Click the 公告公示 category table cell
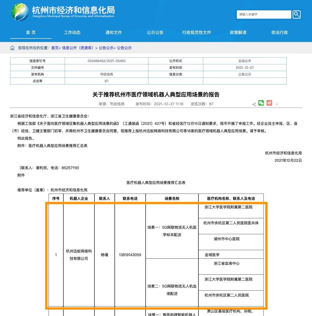This screenshot has width=312, height=316. coord(245,74)
